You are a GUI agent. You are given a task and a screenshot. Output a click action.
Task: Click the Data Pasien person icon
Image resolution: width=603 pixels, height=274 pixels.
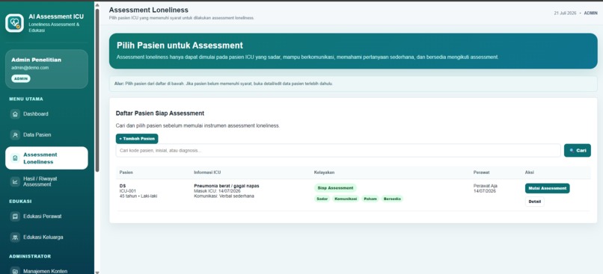pyautogui.click(x=15, y=134)
